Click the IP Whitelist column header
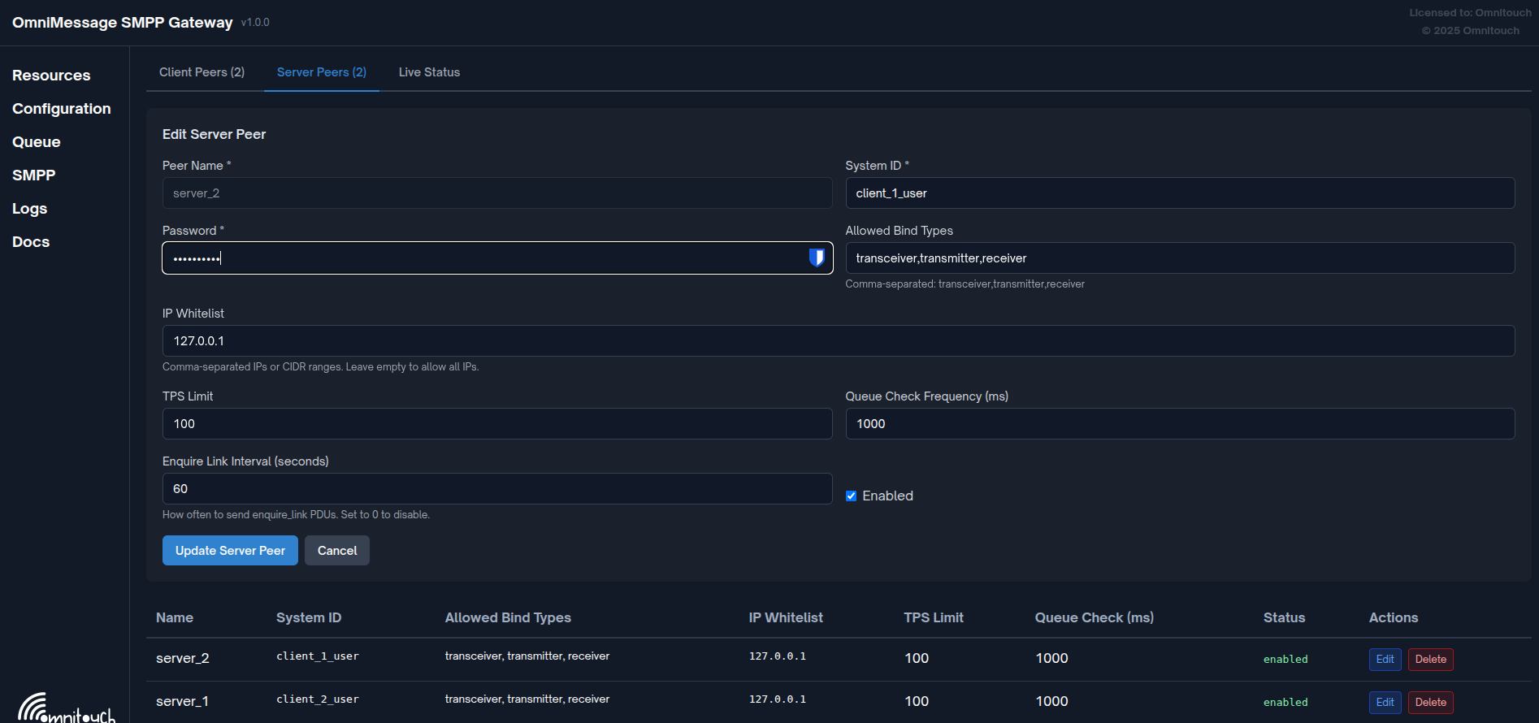The height and width of the screenshot is (723, 1539). click(x=786, y=618)
